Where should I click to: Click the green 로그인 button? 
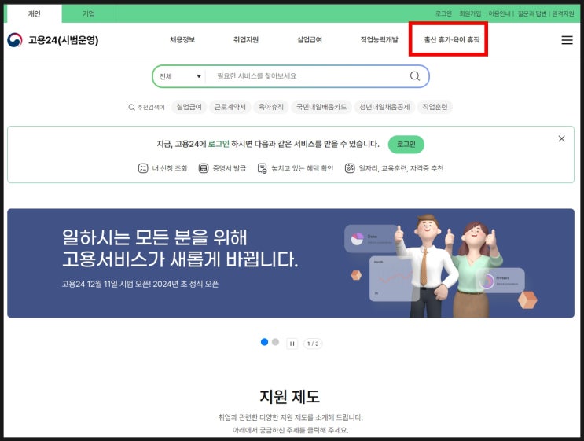tap(406, 145)
